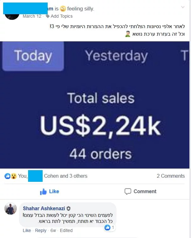
Task: Open the 2 Comments link
Action: click(171, 176)
